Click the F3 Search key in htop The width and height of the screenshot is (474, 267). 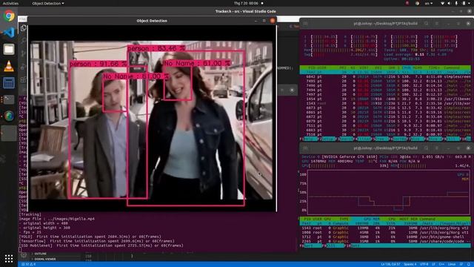coord(344,139)
